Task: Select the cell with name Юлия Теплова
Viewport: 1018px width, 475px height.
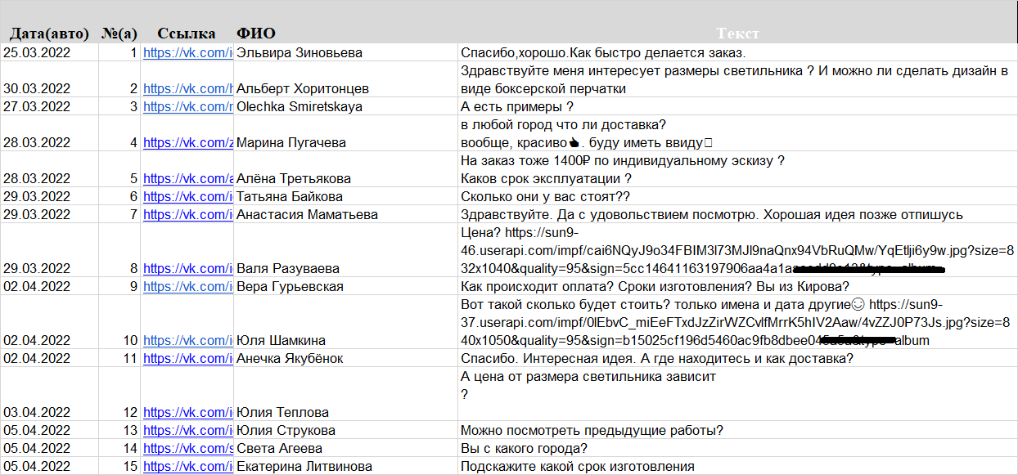Action: pos(345,394)
